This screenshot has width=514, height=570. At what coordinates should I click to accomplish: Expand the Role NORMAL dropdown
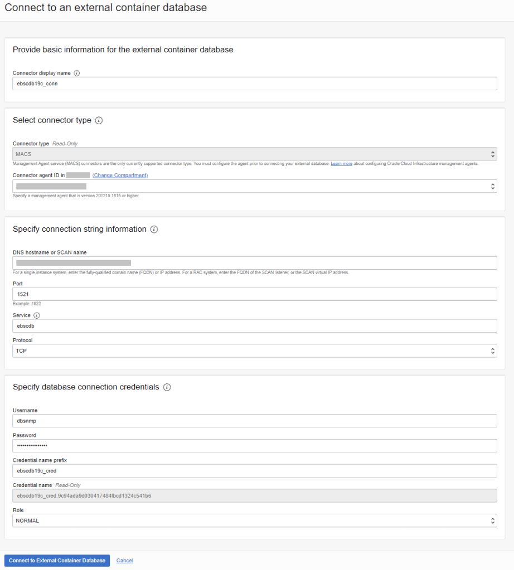(x=254, y=520)
